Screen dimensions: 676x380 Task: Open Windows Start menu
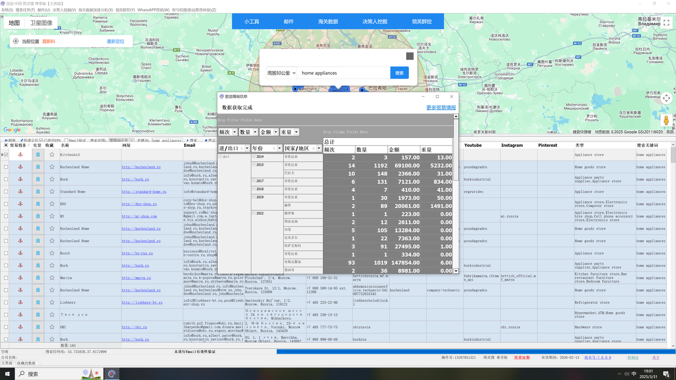[x=7, y=374]
